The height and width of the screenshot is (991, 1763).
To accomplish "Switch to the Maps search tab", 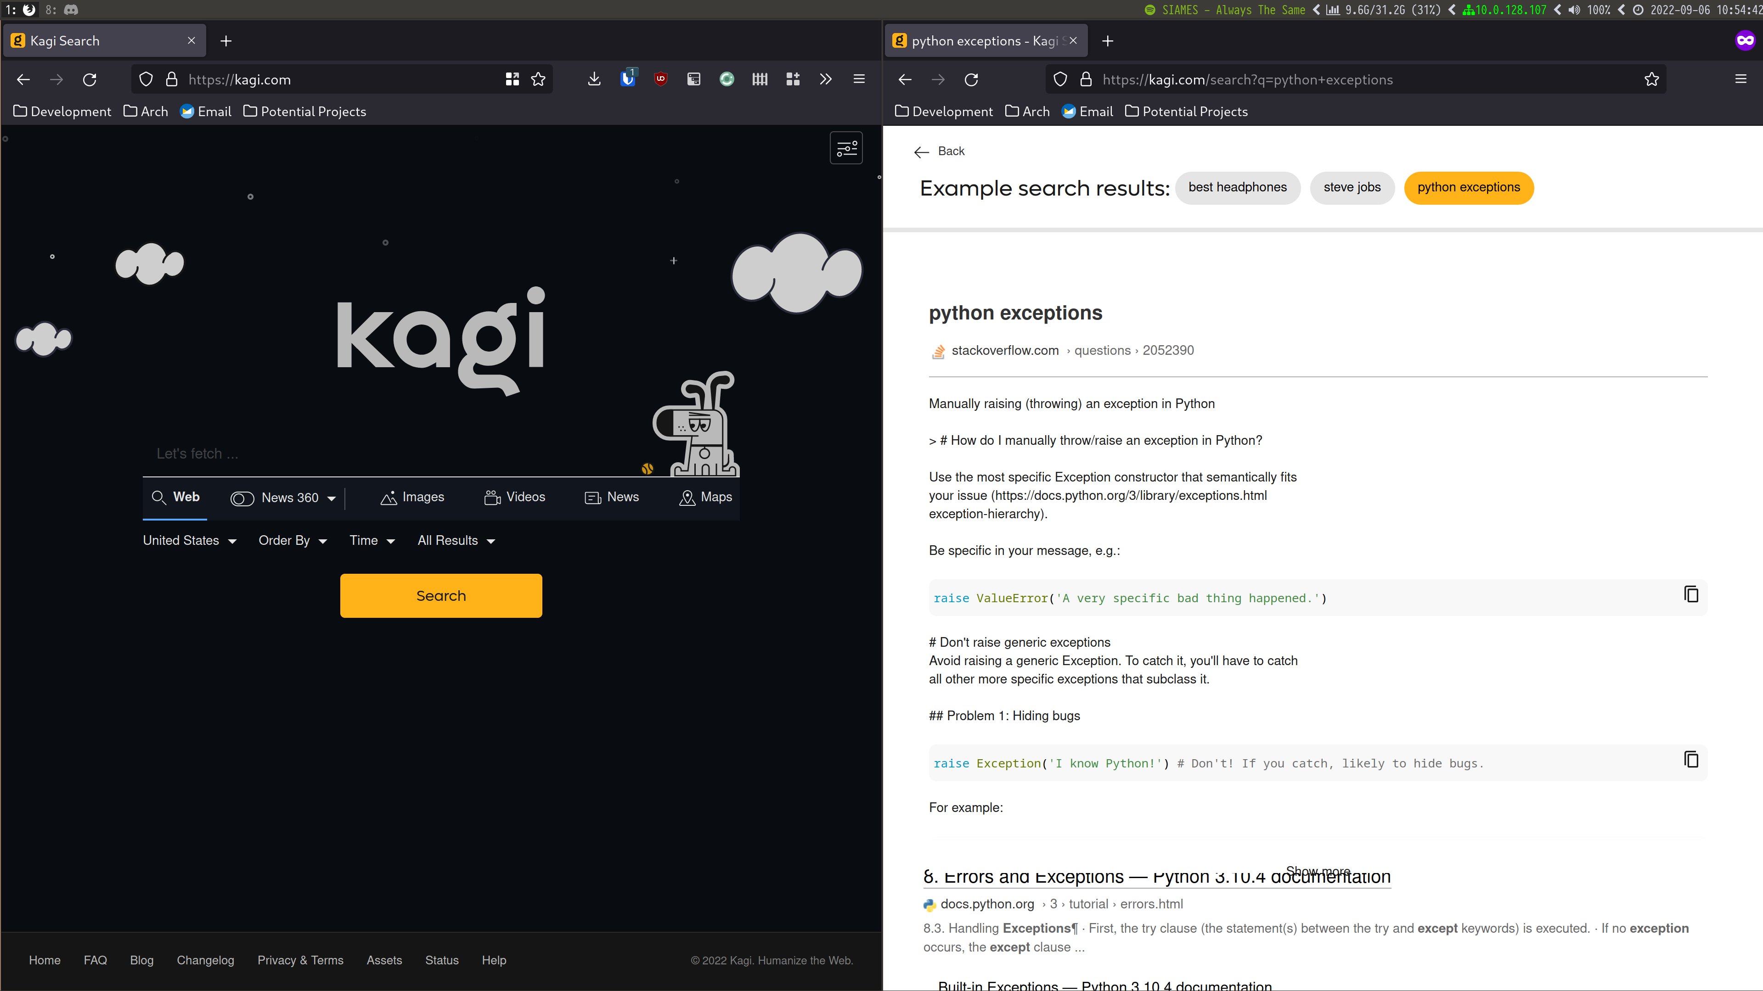I will [705, 497].
